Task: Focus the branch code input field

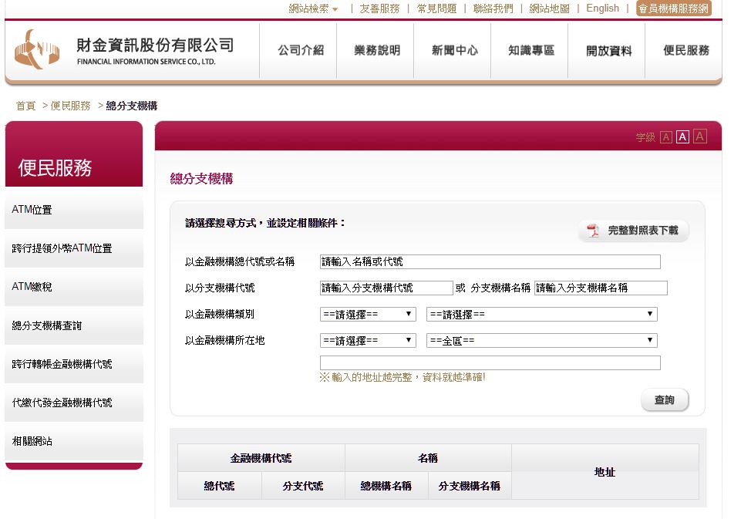Action: pyautogui.click(x=386, y=288)
